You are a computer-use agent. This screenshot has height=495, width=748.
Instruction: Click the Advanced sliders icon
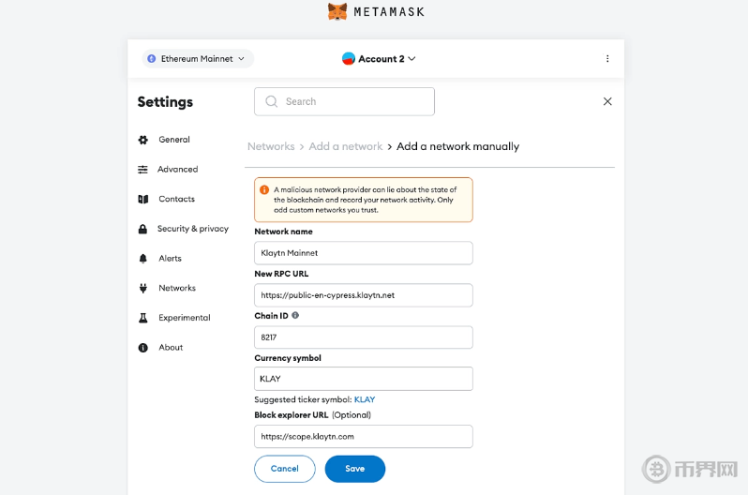(x=143, y=170)
